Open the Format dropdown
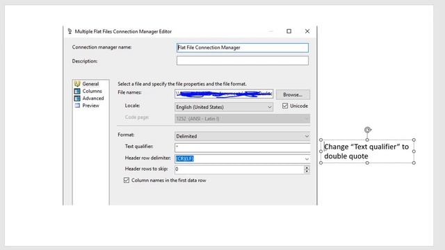The height and width of the screenshot is (250, 445). 243,136
